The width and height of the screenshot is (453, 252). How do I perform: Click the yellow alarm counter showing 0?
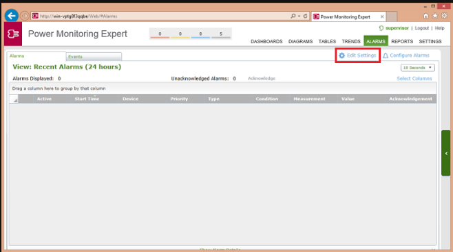pyautogui.click(x=180, y=34)
